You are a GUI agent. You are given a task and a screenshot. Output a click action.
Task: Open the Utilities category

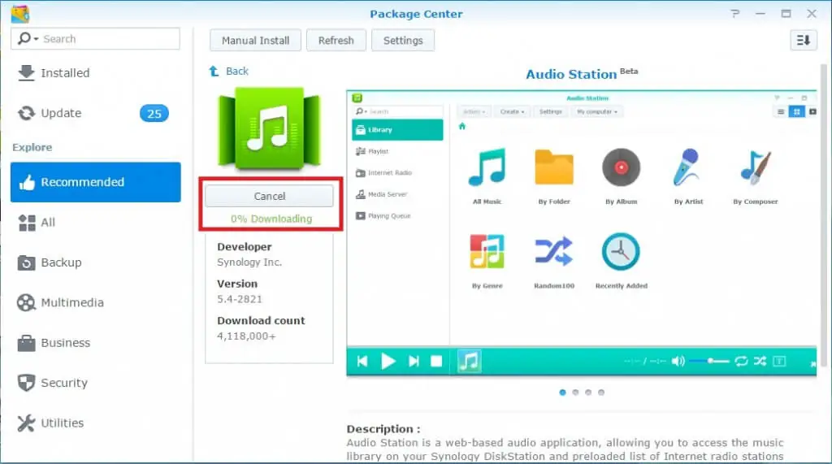96,423
